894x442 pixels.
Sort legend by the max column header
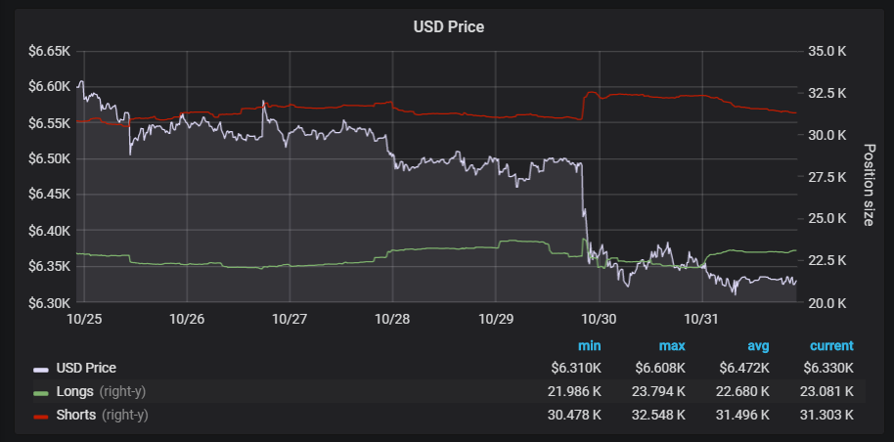[672, 346]
